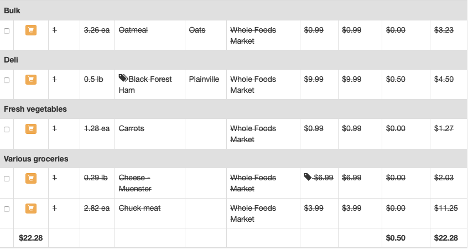
Task: Click the Fresh vegetables category header
Action: coord(233,109)
